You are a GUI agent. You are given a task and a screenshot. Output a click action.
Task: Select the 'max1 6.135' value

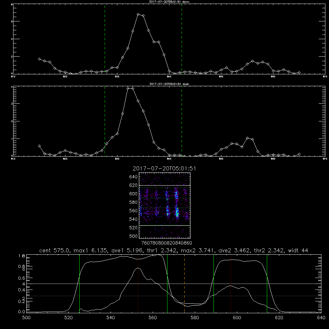point(90,250)
